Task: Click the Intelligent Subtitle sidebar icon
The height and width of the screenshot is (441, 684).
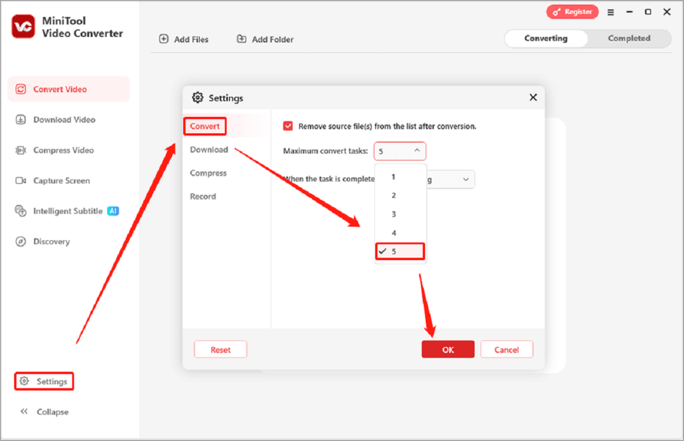Action: coord(21,211)
